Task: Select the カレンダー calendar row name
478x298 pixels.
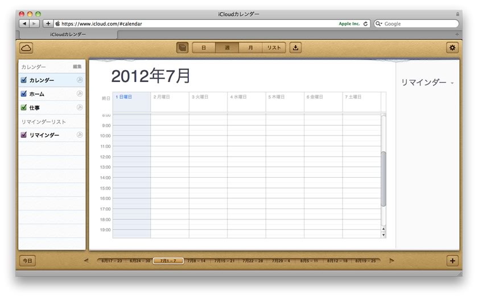Action: [42, 80]
